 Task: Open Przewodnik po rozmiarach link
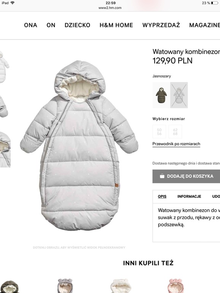point(176,144)
